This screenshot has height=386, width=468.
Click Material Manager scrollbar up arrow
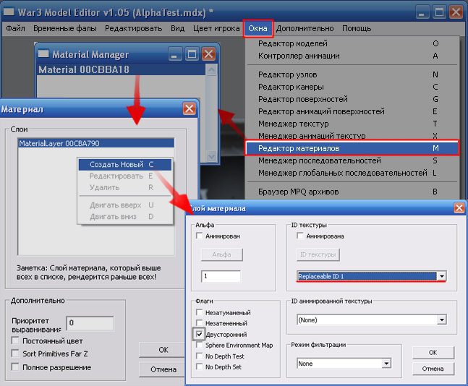pos(211,70)
